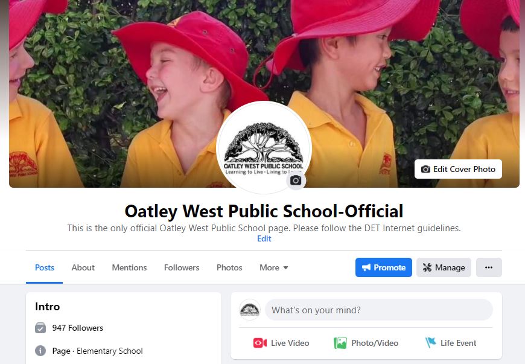Image resolution: width=525 pixels, height=364 pixels.
Task: Click the megaphone icon on Promote
Action: [x=366, y=267]
